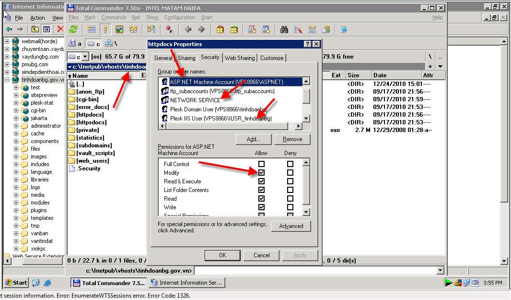Collapse the tinhdoanbg.gov.vn tree node
Screen dimensions: 511x300
click(x=7, y=80)
